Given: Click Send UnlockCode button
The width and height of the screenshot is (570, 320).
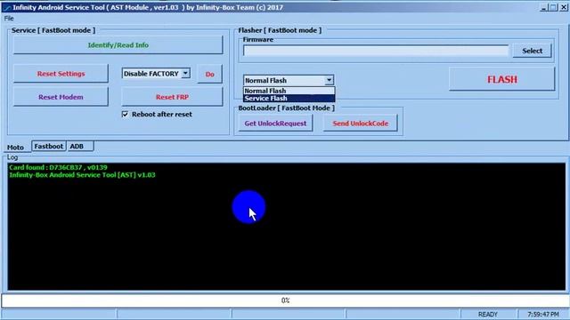Looking at the screenshot, I should coord(360,124).
